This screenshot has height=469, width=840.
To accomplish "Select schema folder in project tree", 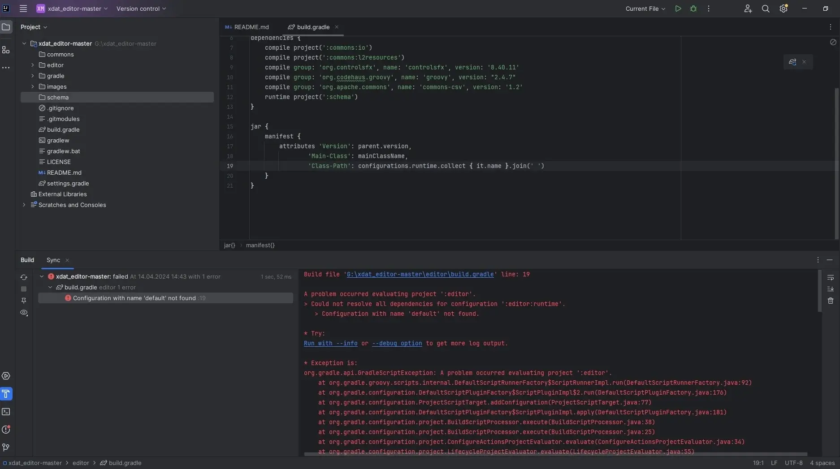I will (117, 97).
